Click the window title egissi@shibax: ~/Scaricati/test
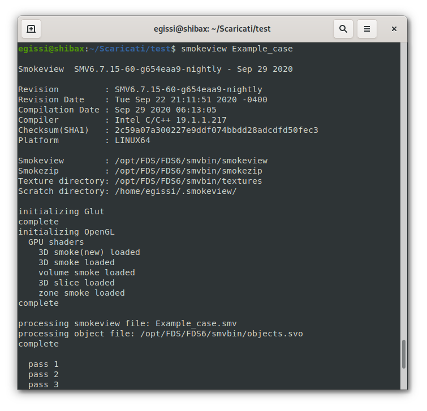This screenshot has height=411, width=427. tap(212, 29)
